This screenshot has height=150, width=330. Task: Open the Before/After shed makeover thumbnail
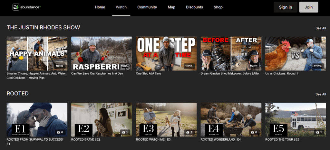(231, 53)
